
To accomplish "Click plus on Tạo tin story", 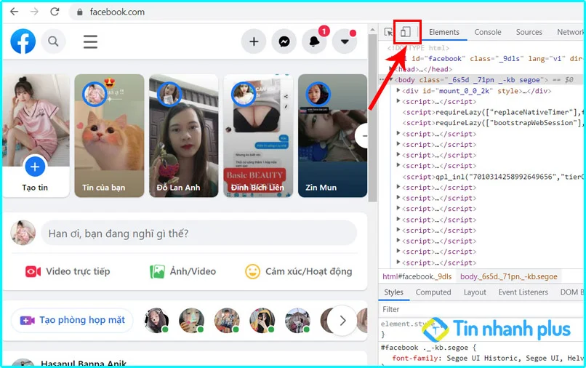I will point(35,167).
